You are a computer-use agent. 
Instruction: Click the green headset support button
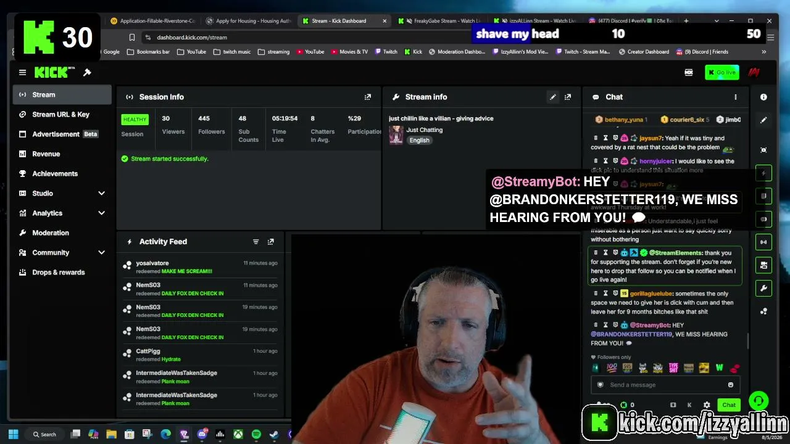759,401
